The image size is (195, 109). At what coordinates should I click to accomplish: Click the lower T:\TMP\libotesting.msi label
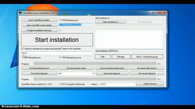(31, 58)
